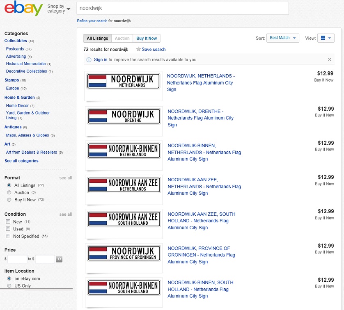344x310 pixels.
Task: Close the sign-in notification banner
Action: tap(329, 59)
